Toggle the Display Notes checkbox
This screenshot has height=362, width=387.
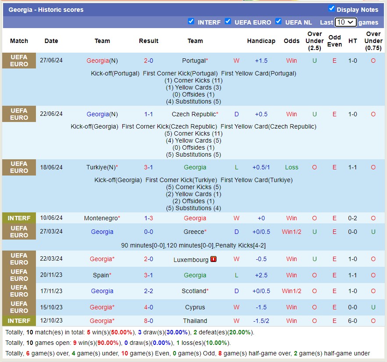tap(331, 8)
